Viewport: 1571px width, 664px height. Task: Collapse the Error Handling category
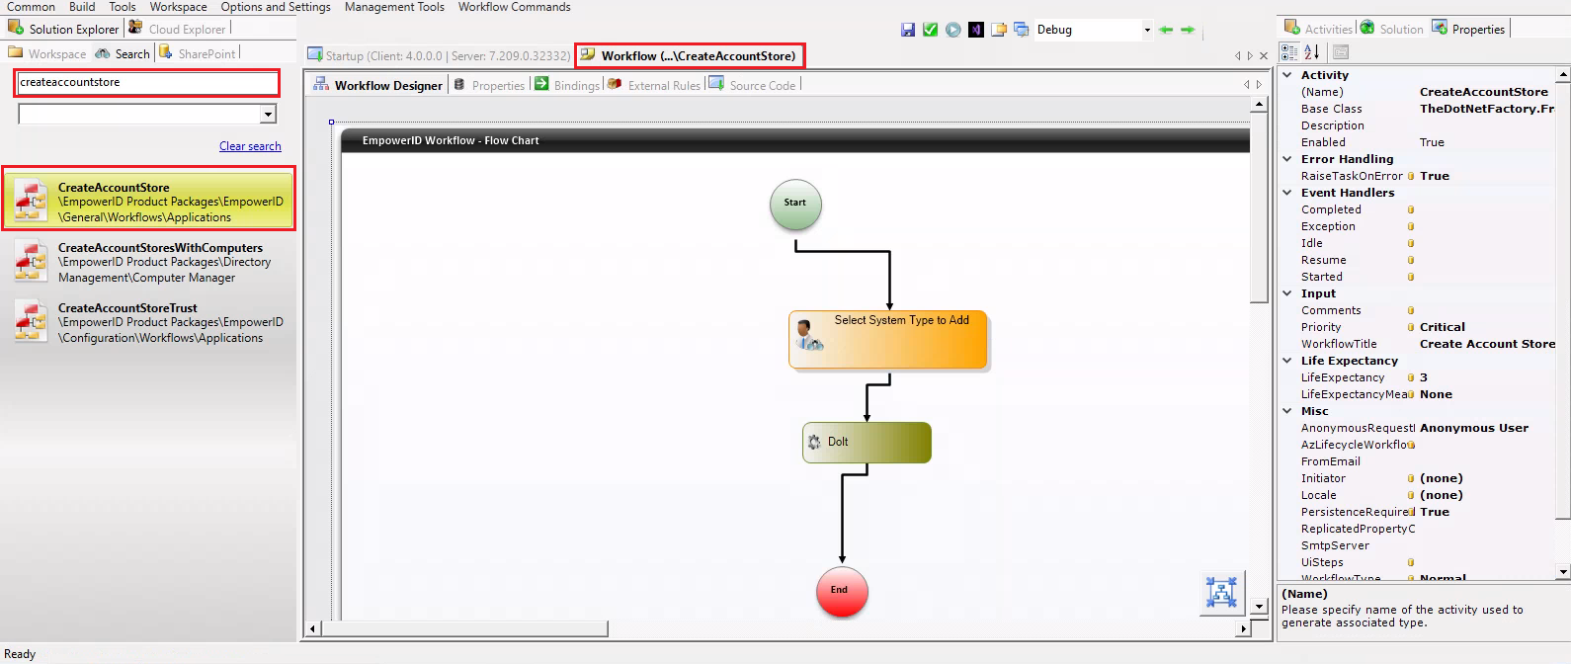tap(1287, 159)
